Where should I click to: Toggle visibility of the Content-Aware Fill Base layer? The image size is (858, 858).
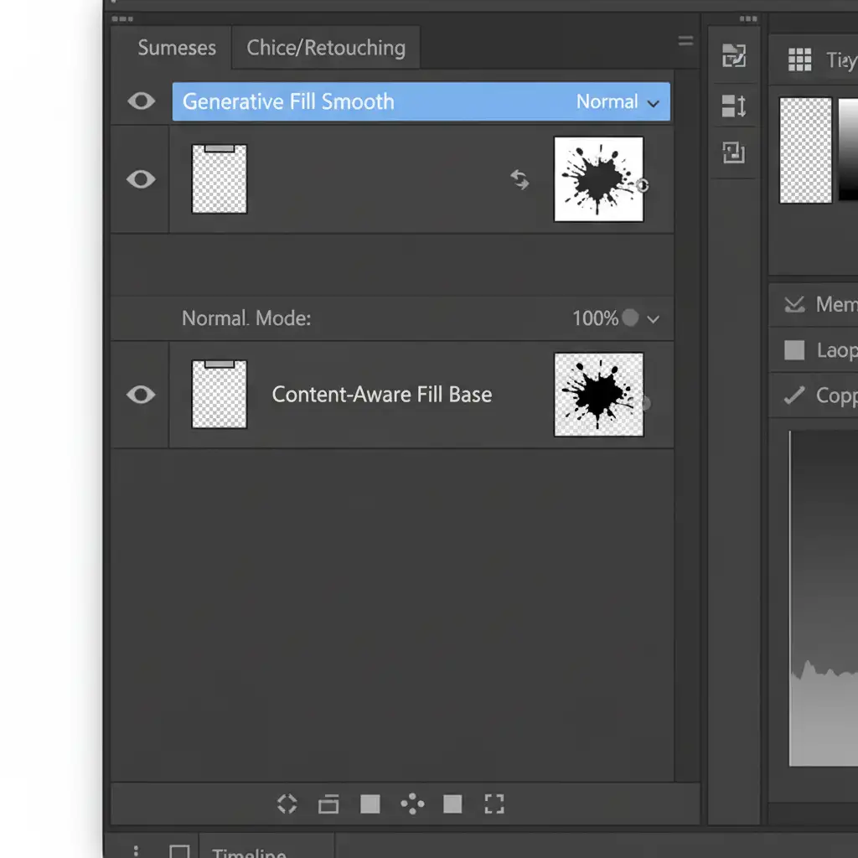141,395
